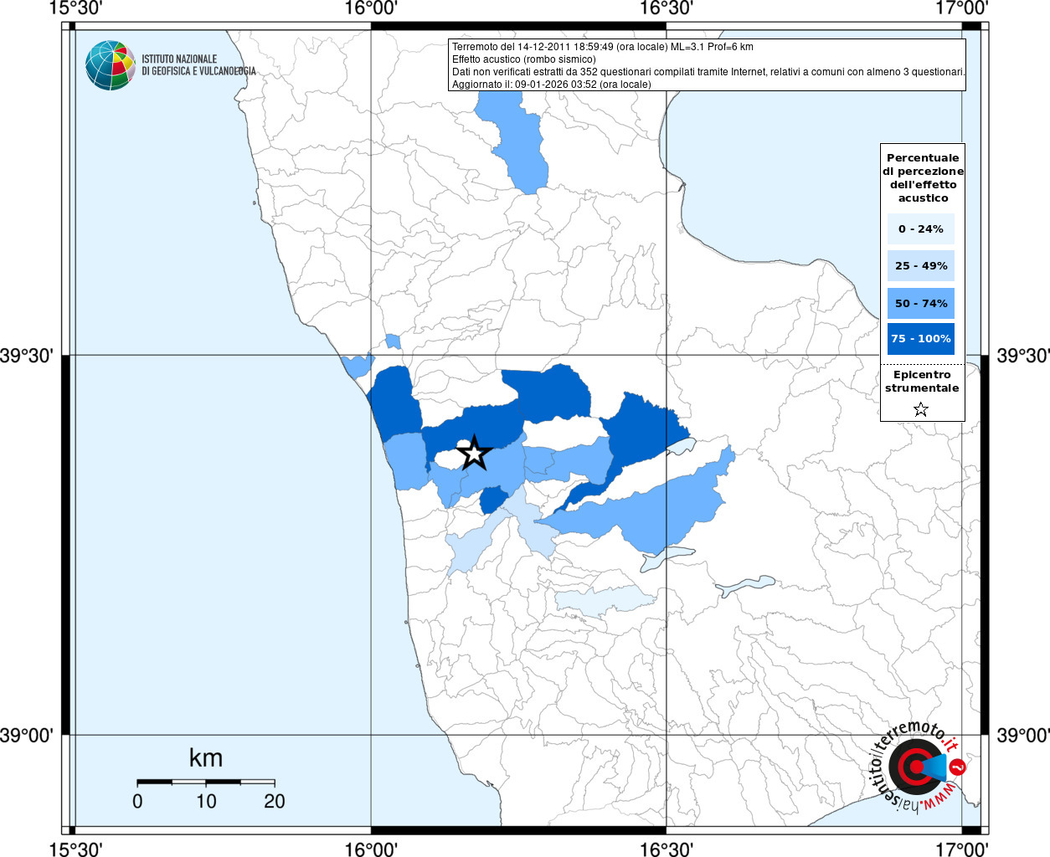The height and width of the screenshot is (857, 1050).
Task: Click the left 39°30' latitude label
Action: click(x=27, y=356)
